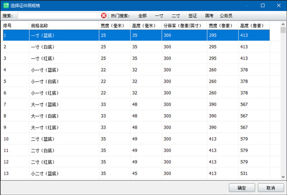Screen dimensions: 287x195
Task: Click width pixel 260 in row 4
Action: tap(213, 70)
